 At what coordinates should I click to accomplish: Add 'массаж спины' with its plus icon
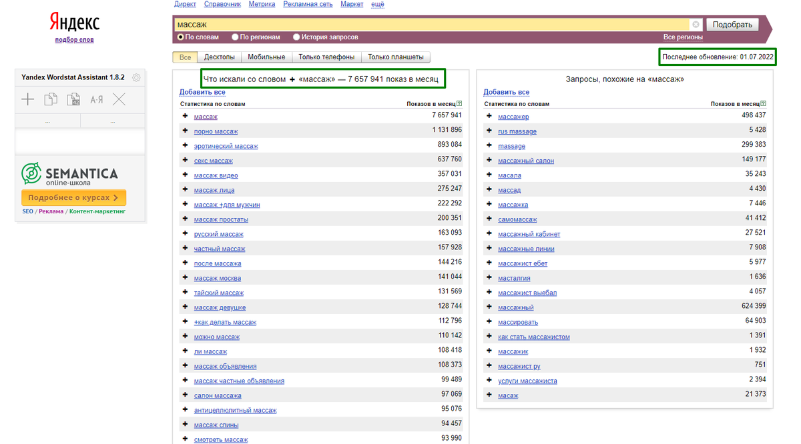click(x=185, y=424)
